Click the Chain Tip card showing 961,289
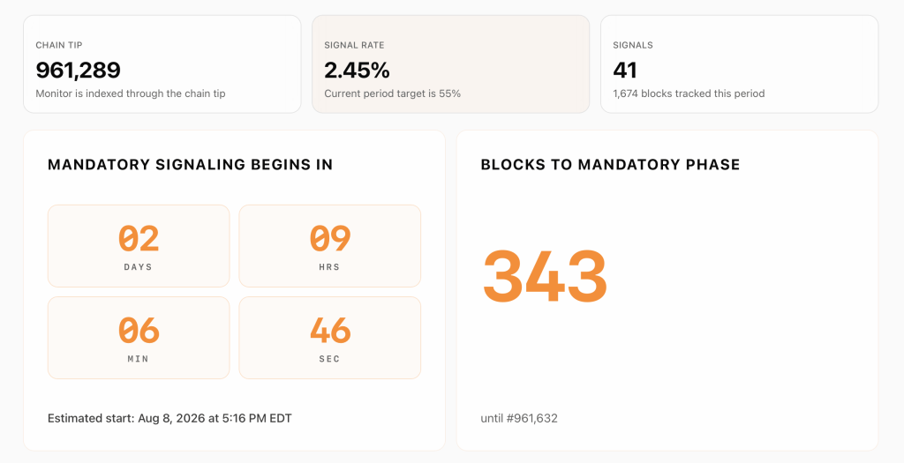This screenshot has height=463, width=904. pyautogui.click(x=162, y=63)
